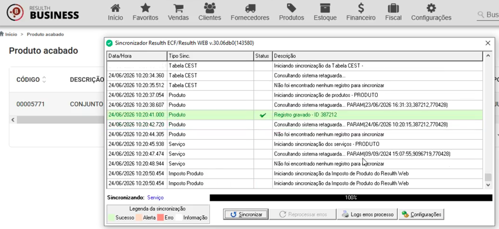Viewport: 499px width, 229px height.
Task: Open the Início home icon
Action: click(x=115, y=8)
